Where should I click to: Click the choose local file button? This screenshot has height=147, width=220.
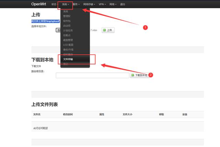[x=58, y=30]
